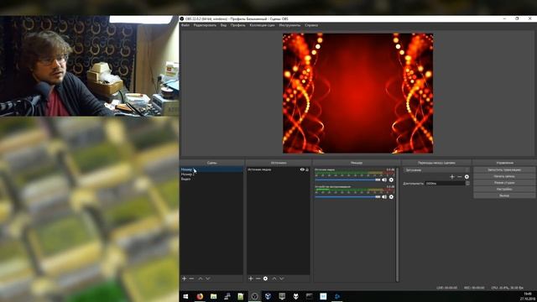
Task: Add a new scene with the plus icon
Action: click(185, 279)
